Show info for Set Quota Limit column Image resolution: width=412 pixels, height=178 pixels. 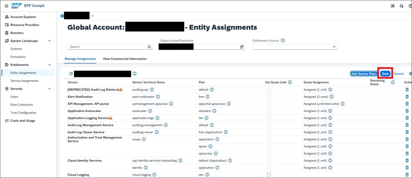pos(290,82)
